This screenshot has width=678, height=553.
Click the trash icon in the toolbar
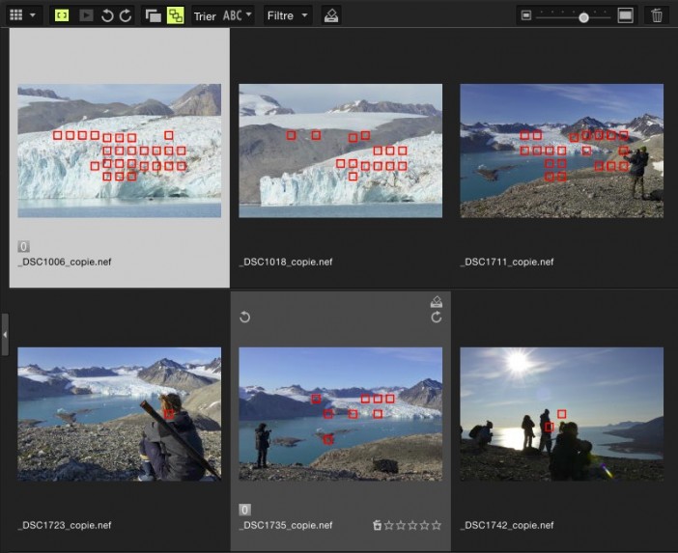tap(657, 15)
